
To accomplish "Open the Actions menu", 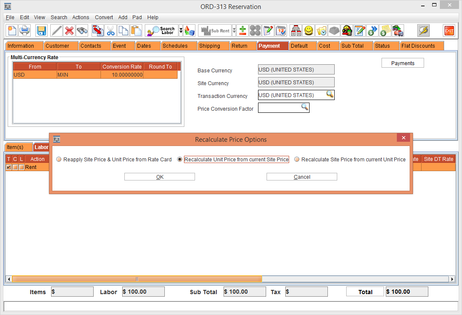I will (x=80, y=17).
